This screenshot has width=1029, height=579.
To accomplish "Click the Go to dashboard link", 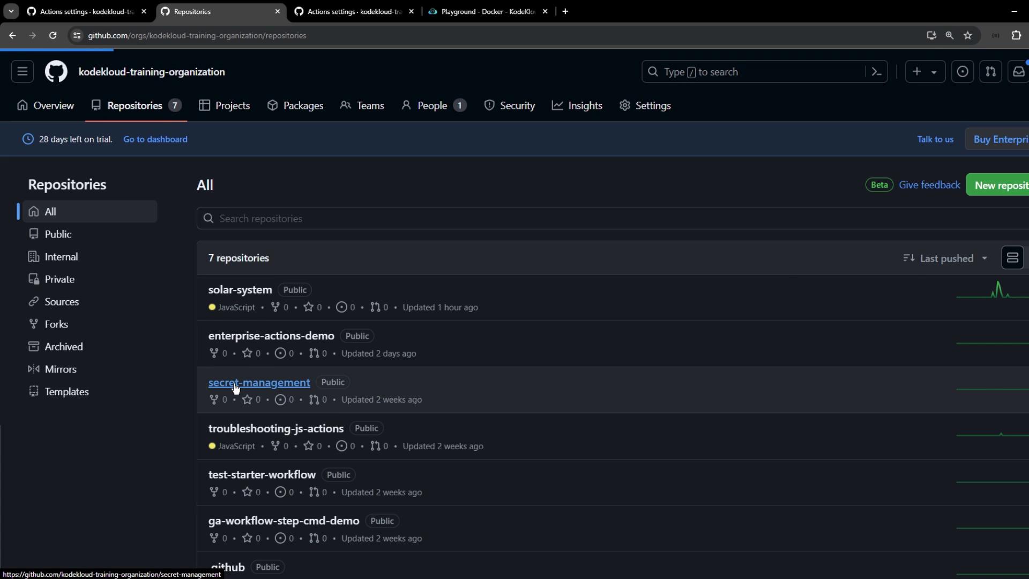I will pos(155,139).
